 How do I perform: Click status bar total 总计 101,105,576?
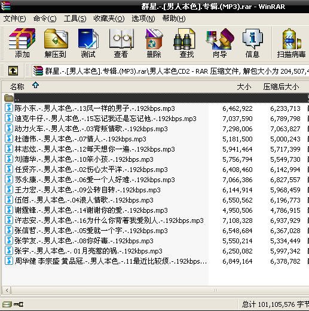(x=276, y=304)
